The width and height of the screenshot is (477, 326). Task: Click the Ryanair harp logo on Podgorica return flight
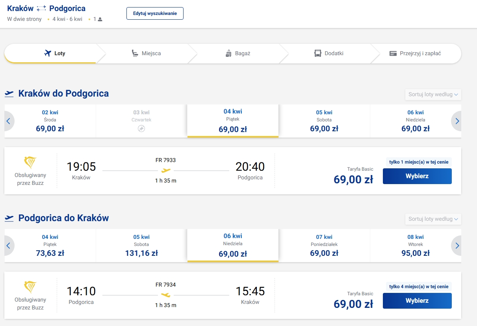click(30, 287)
